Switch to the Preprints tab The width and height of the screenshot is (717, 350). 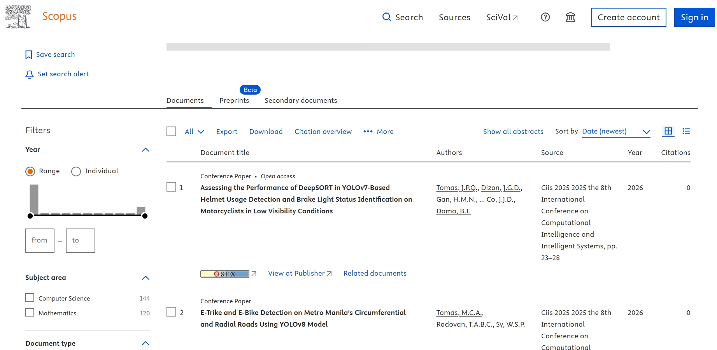point(234,100)
